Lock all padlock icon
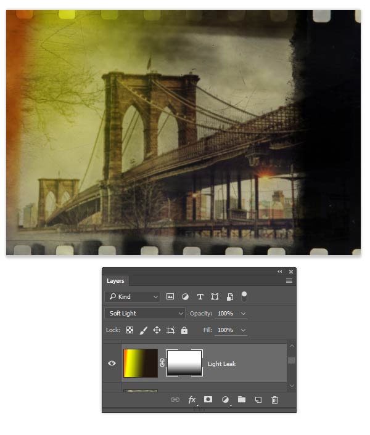This screenshot has width=370, height=435. point(184,330)
